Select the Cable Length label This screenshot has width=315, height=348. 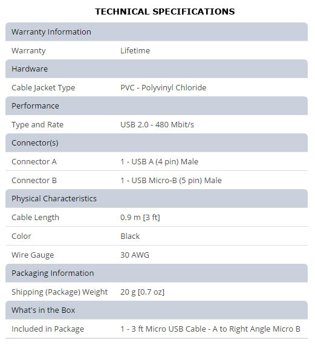[35, 218]
